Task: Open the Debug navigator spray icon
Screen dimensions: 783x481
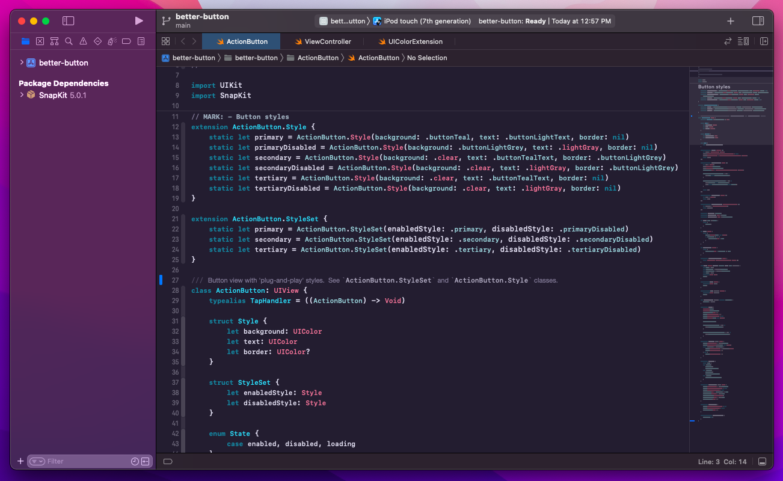Action: click(112, 41)
